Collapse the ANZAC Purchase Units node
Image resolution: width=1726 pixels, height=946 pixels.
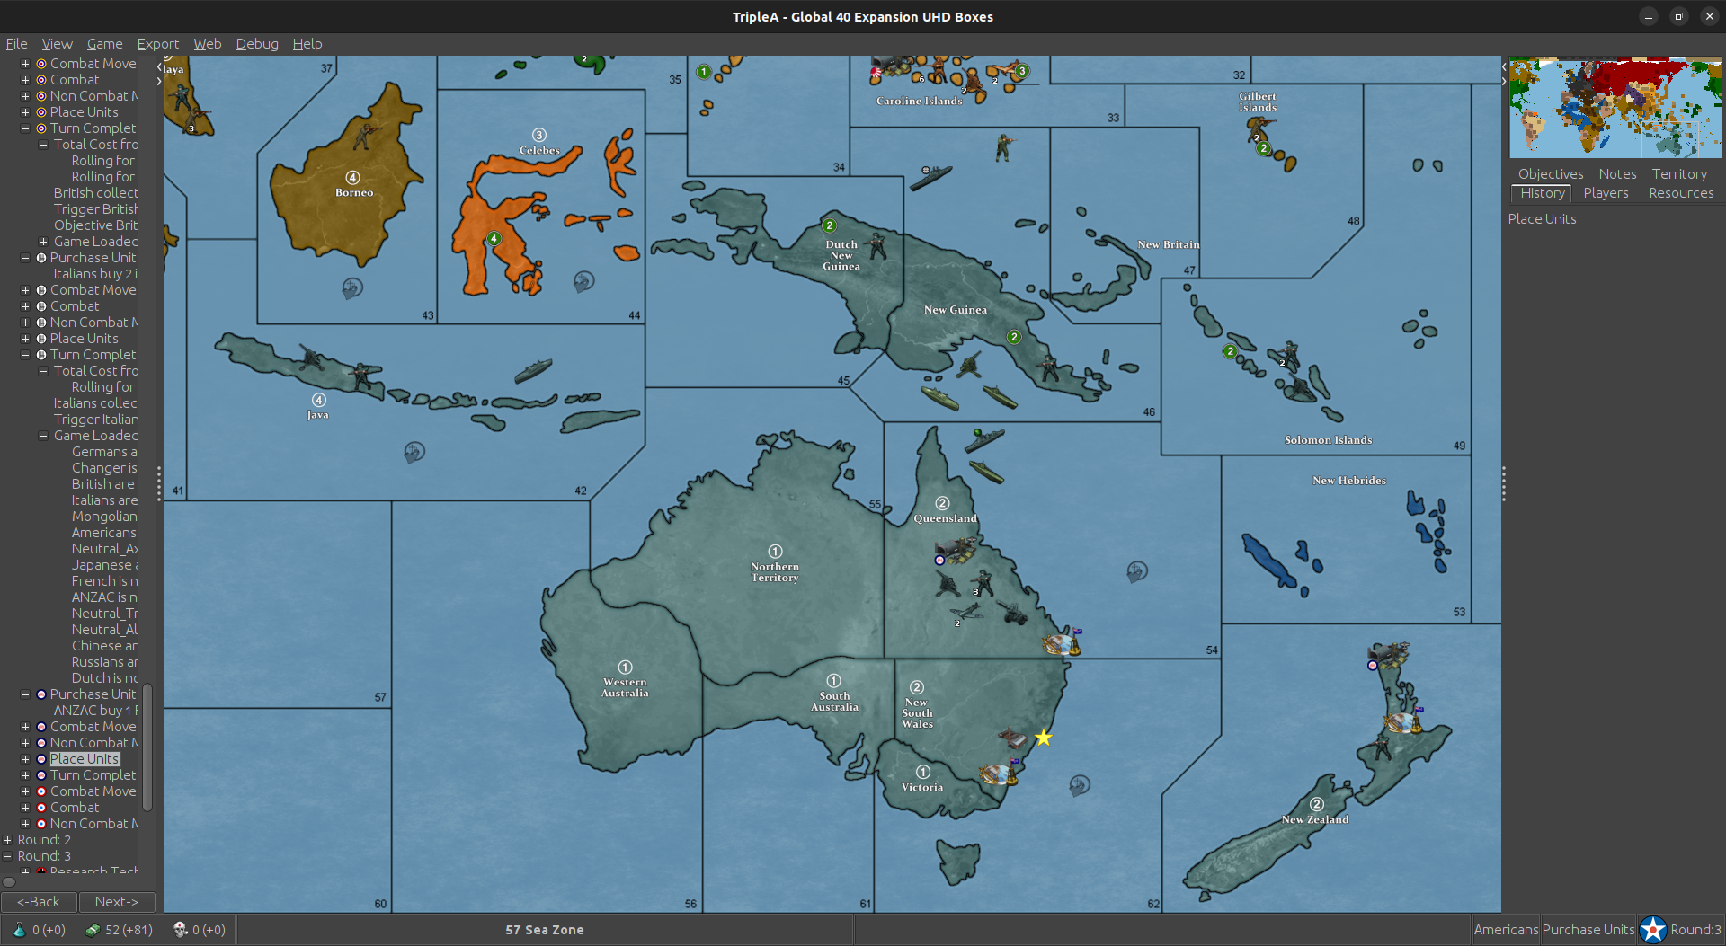[25, 694]
